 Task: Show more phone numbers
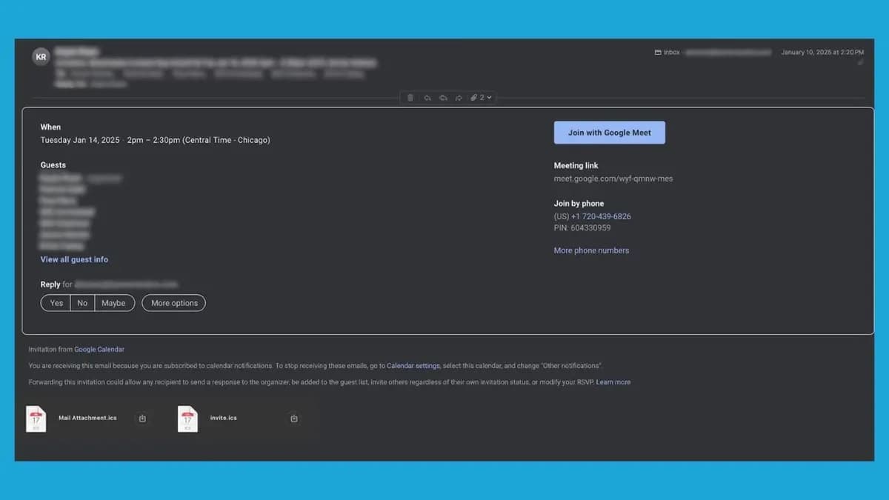(591, 250)
